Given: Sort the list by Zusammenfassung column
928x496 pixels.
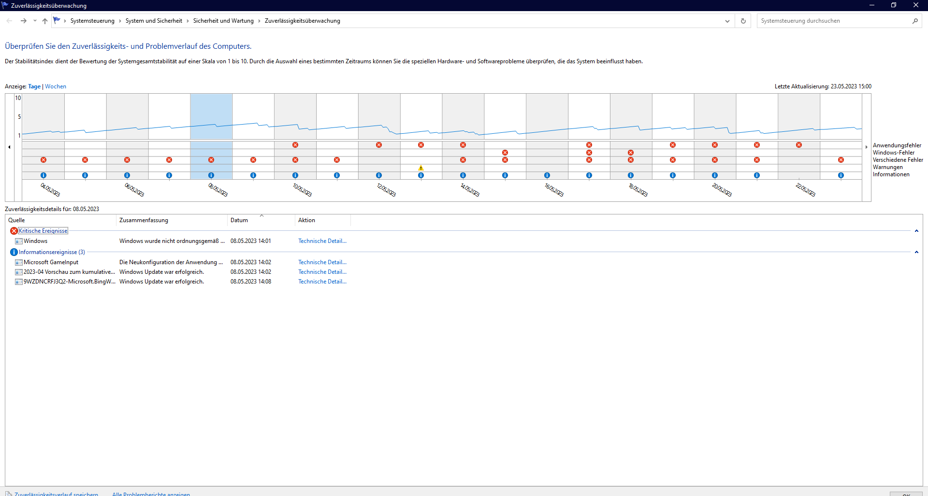Looking at the screenshot, I should [172, 220].
